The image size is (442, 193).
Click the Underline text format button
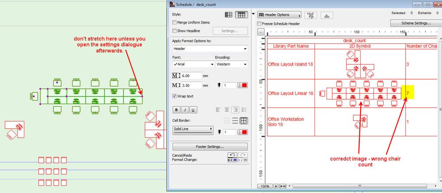point(193,110)
